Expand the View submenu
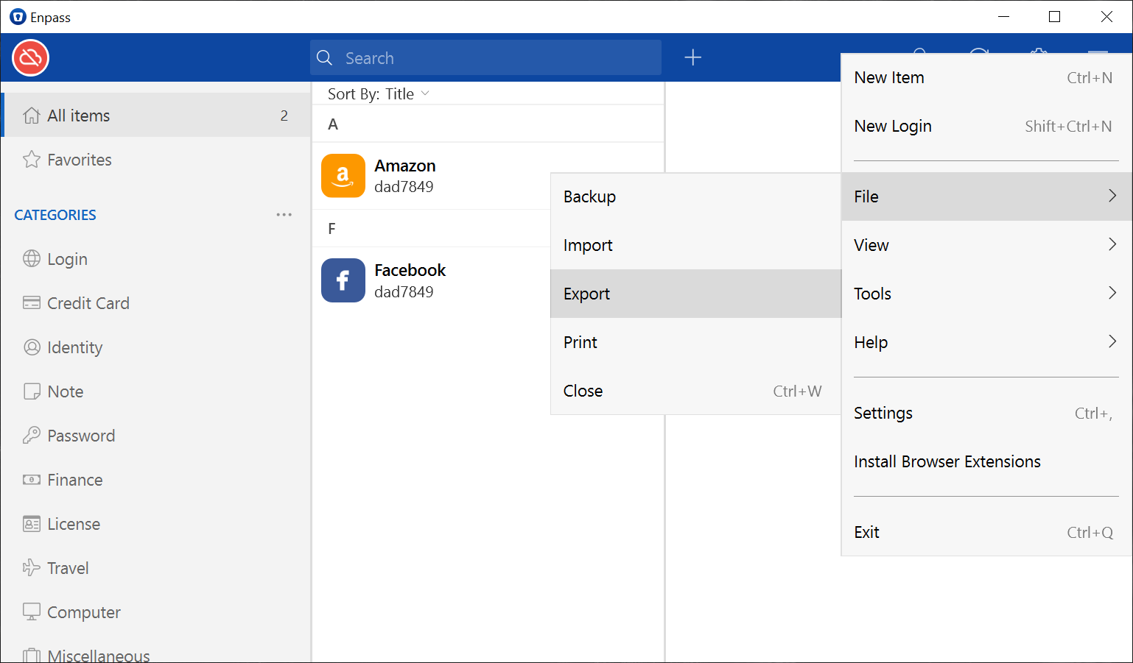1133x663 pixels. click(986, 245)
